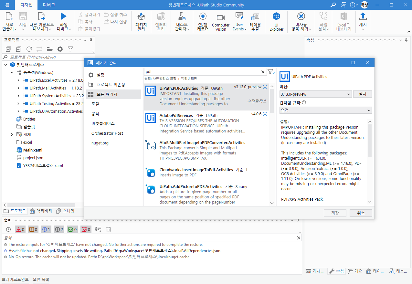This screenshot has height=284, width=412.
Task: Launch Computer Vision recorder
Action: click(221, 22)
